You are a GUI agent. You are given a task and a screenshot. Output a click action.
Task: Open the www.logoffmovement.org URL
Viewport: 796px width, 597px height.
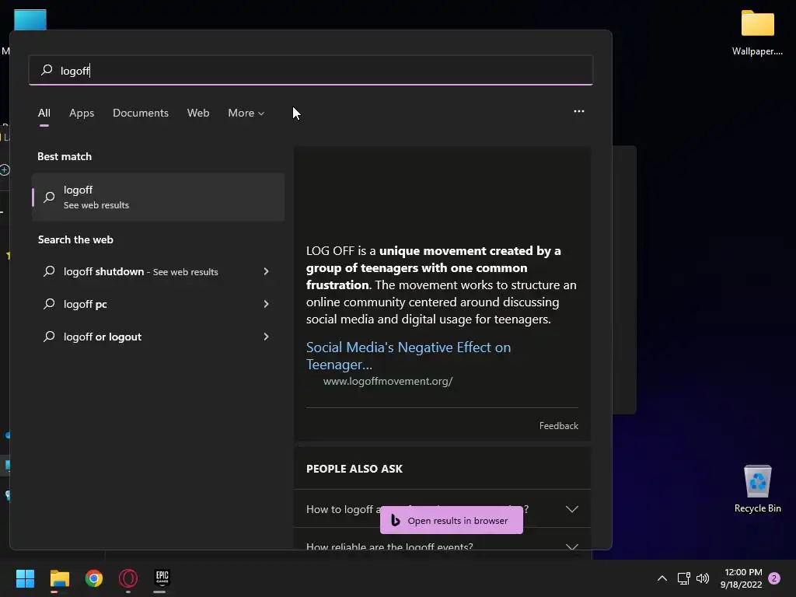click(x=388, y=381)
